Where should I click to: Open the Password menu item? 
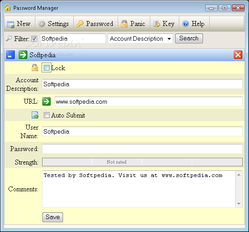[96, 24]
